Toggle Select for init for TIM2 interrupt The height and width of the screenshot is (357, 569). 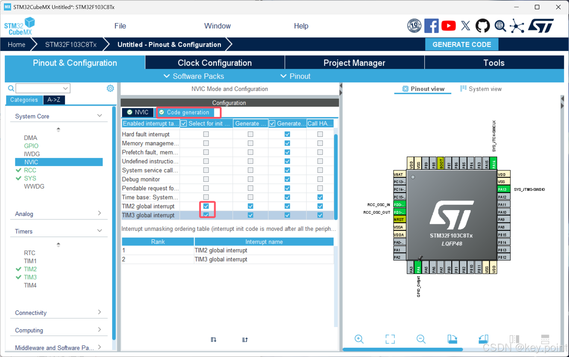206,206
